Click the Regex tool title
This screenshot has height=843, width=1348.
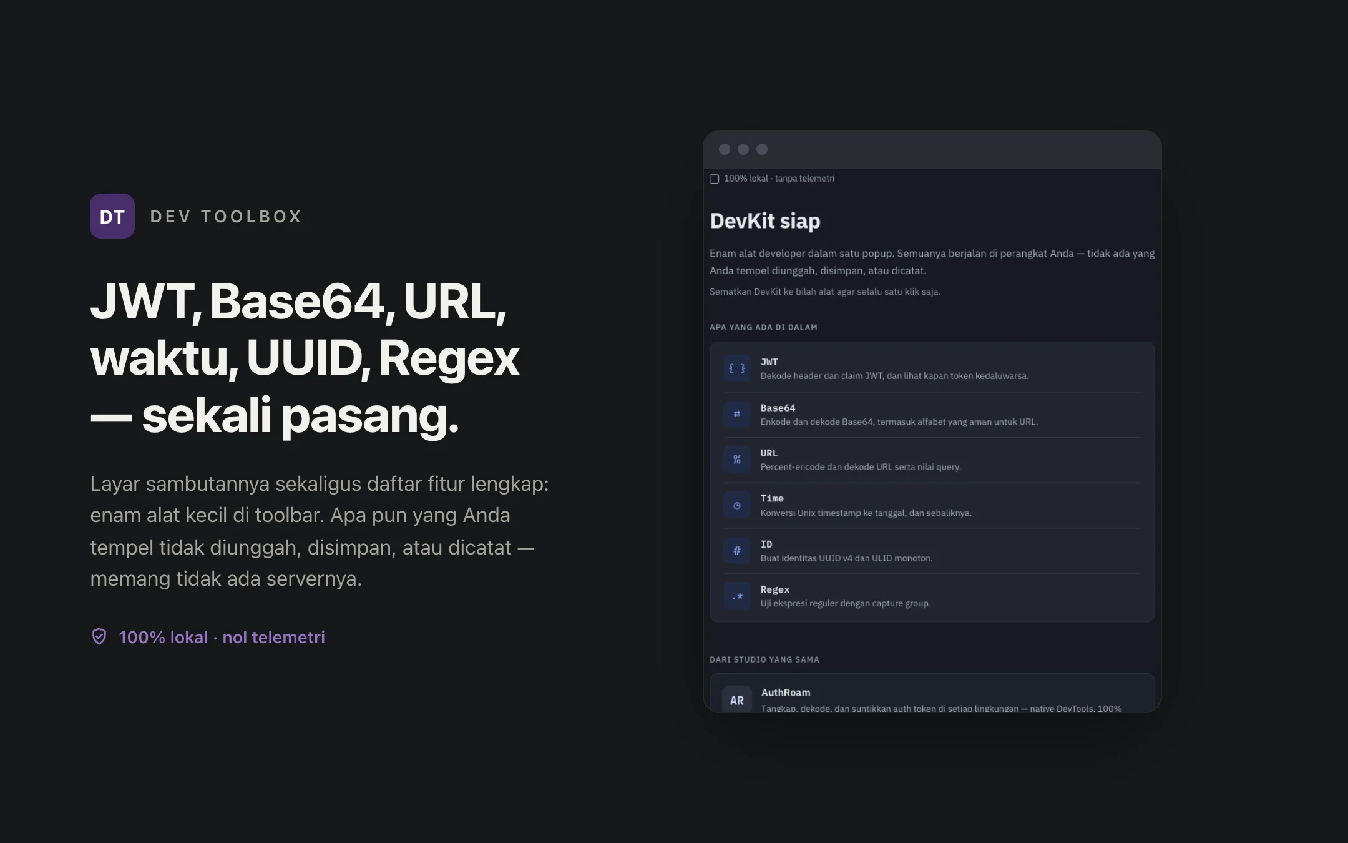pos(775,589)
